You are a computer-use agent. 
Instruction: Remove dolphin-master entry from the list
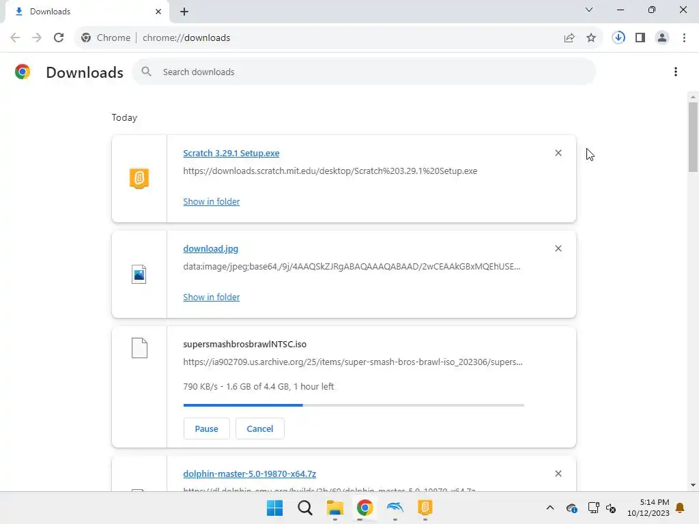558,474
